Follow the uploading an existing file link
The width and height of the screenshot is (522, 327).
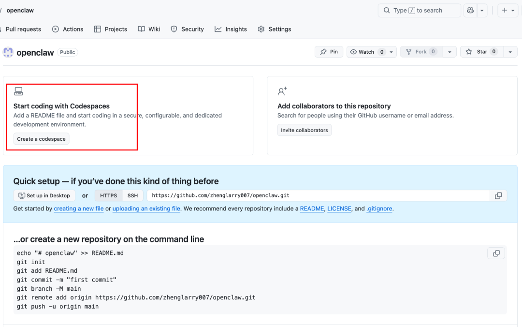pos(146,208)
